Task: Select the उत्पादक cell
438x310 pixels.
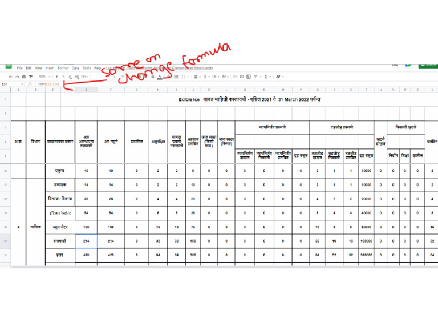Action: 60,185
